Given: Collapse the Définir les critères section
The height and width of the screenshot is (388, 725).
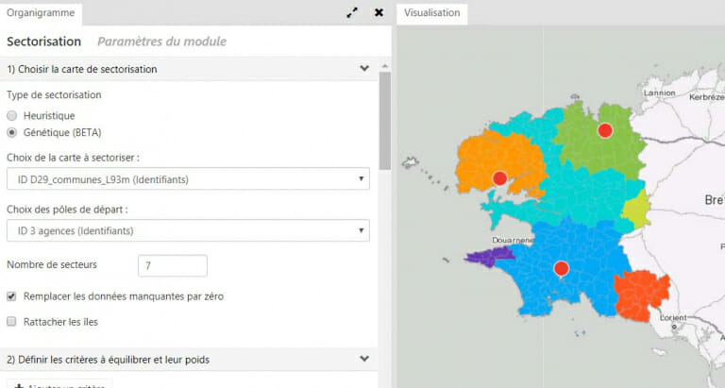Looking at the screenshot, I should tap(364, 359).
